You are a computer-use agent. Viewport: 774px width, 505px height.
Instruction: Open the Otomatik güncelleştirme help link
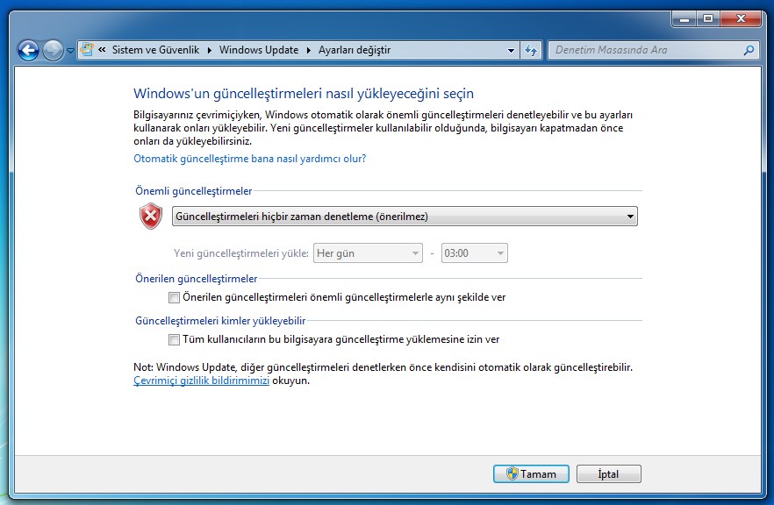pyautogui.click(x=249, y=159)
